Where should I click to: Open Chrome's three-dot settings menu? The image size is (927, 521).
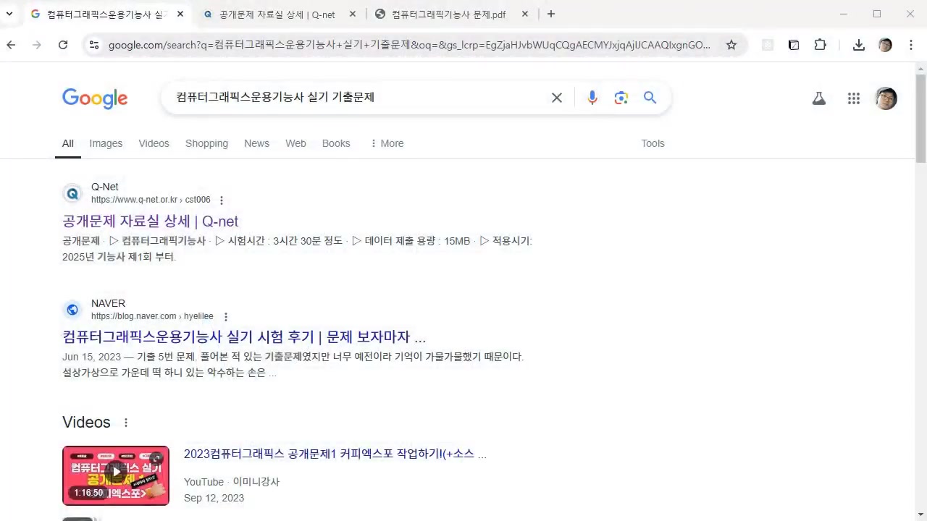tap(911, 45)
